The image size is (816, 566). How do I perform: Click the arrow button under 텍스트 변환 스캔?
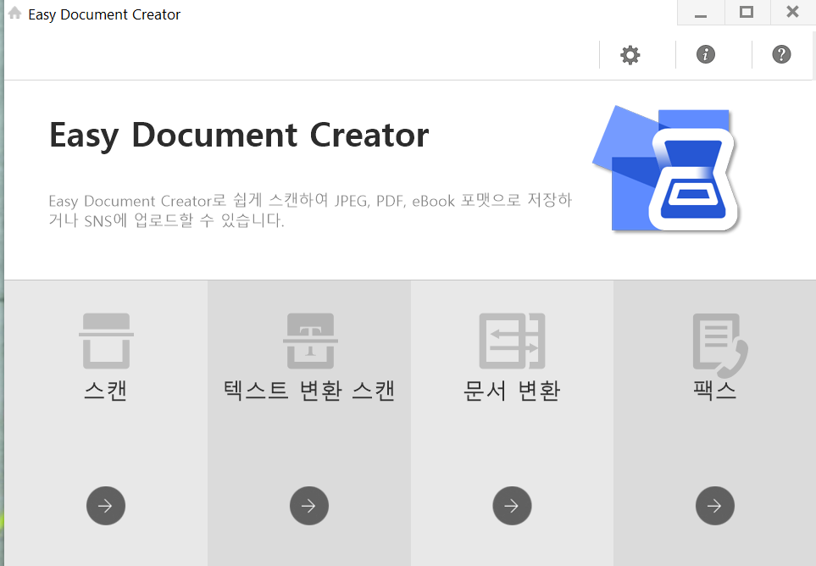[309, 506]
